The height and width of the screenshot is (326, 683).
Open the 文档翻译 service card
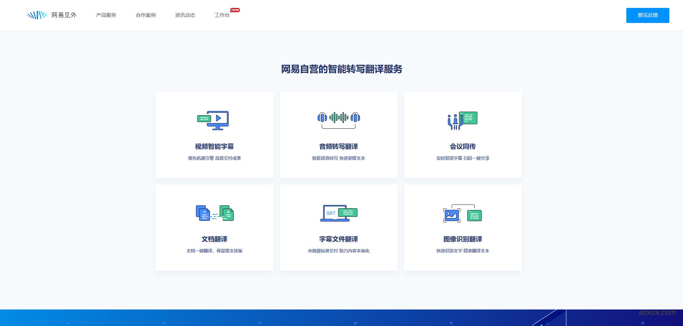214,228
